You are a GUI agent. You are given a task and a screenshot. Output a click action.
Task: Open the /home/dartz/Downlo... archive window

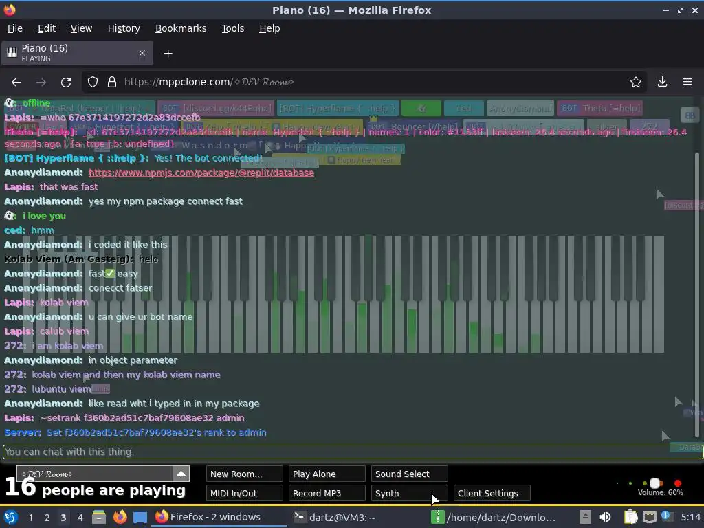[x=495, y=517]
